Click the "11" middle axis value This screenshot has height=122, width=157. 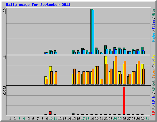coord(5,57)
